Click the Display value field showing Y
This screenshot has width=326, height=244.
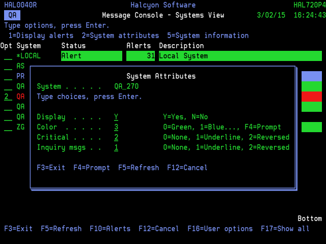pyautogui.click(x=116, y=117)
